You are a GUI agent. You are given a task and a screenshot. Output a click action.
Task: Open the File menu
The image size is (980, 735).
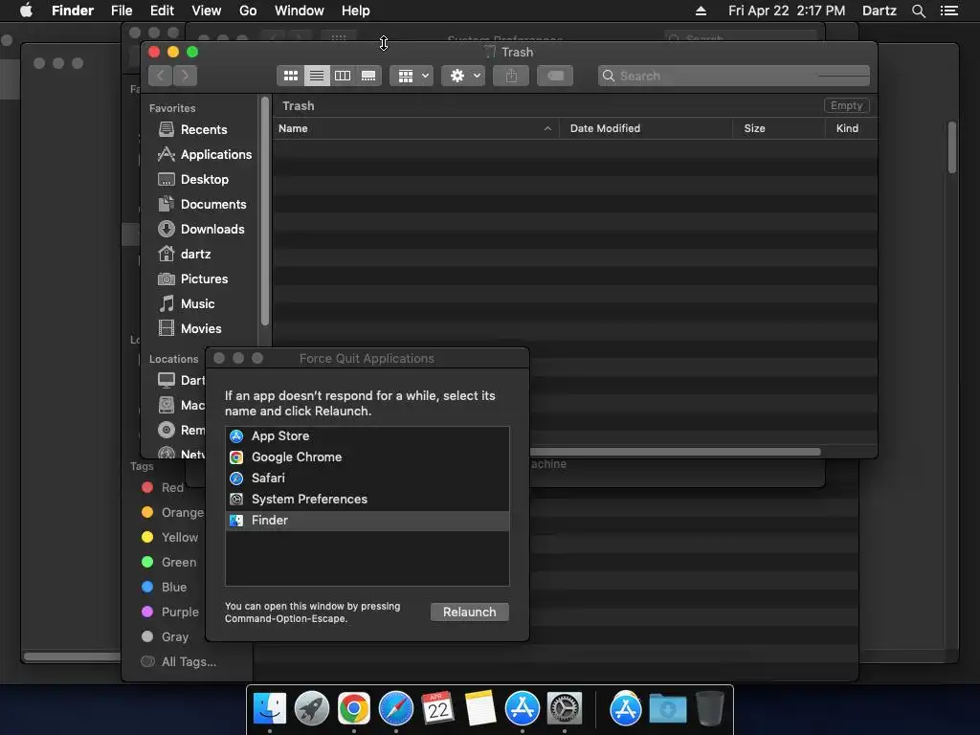(122, 11)
